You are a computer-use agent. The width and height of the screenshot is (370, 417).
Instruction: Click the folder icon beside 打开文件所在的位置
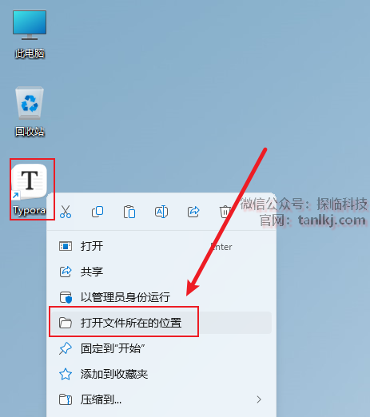(66, 323)
